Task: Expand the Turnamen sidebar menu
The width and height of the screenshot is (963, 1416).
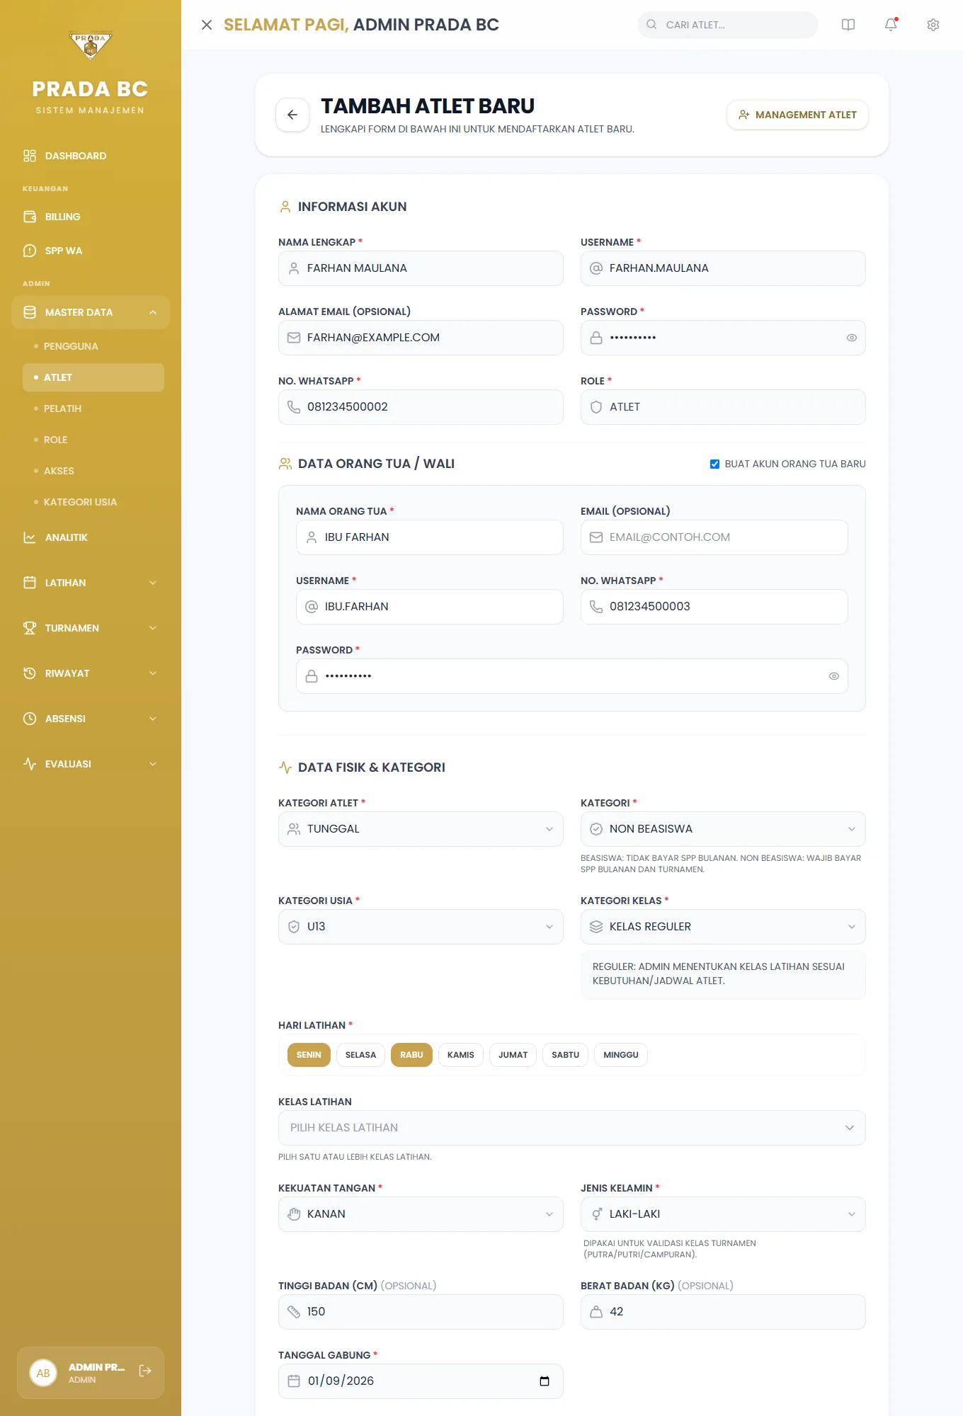Action: [91, 628]
